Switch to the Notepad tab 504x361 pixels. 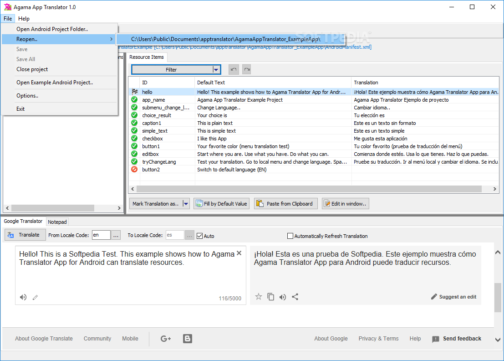pyautogui.click(x=57, y=222)
